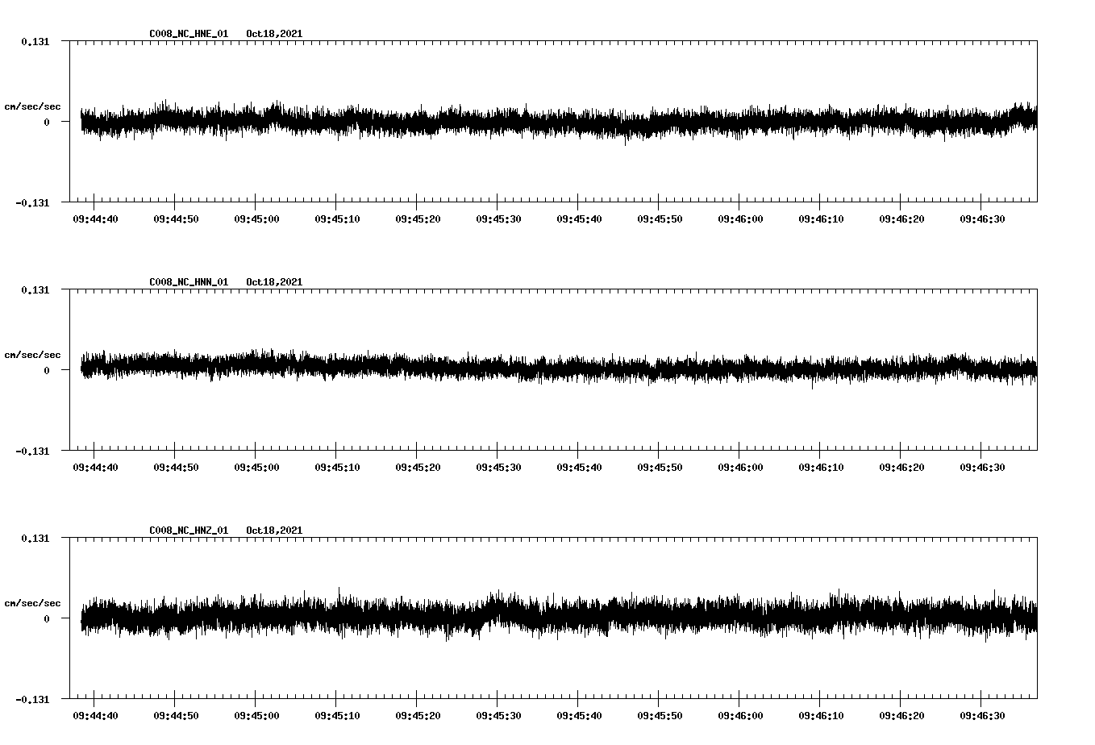Screen dimensions: 1095x745
Task: Click the 0.131 upper limit on HNN plot
Action: [x=35, y=290]
